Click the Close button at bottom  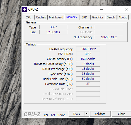(x=122, y=114)
